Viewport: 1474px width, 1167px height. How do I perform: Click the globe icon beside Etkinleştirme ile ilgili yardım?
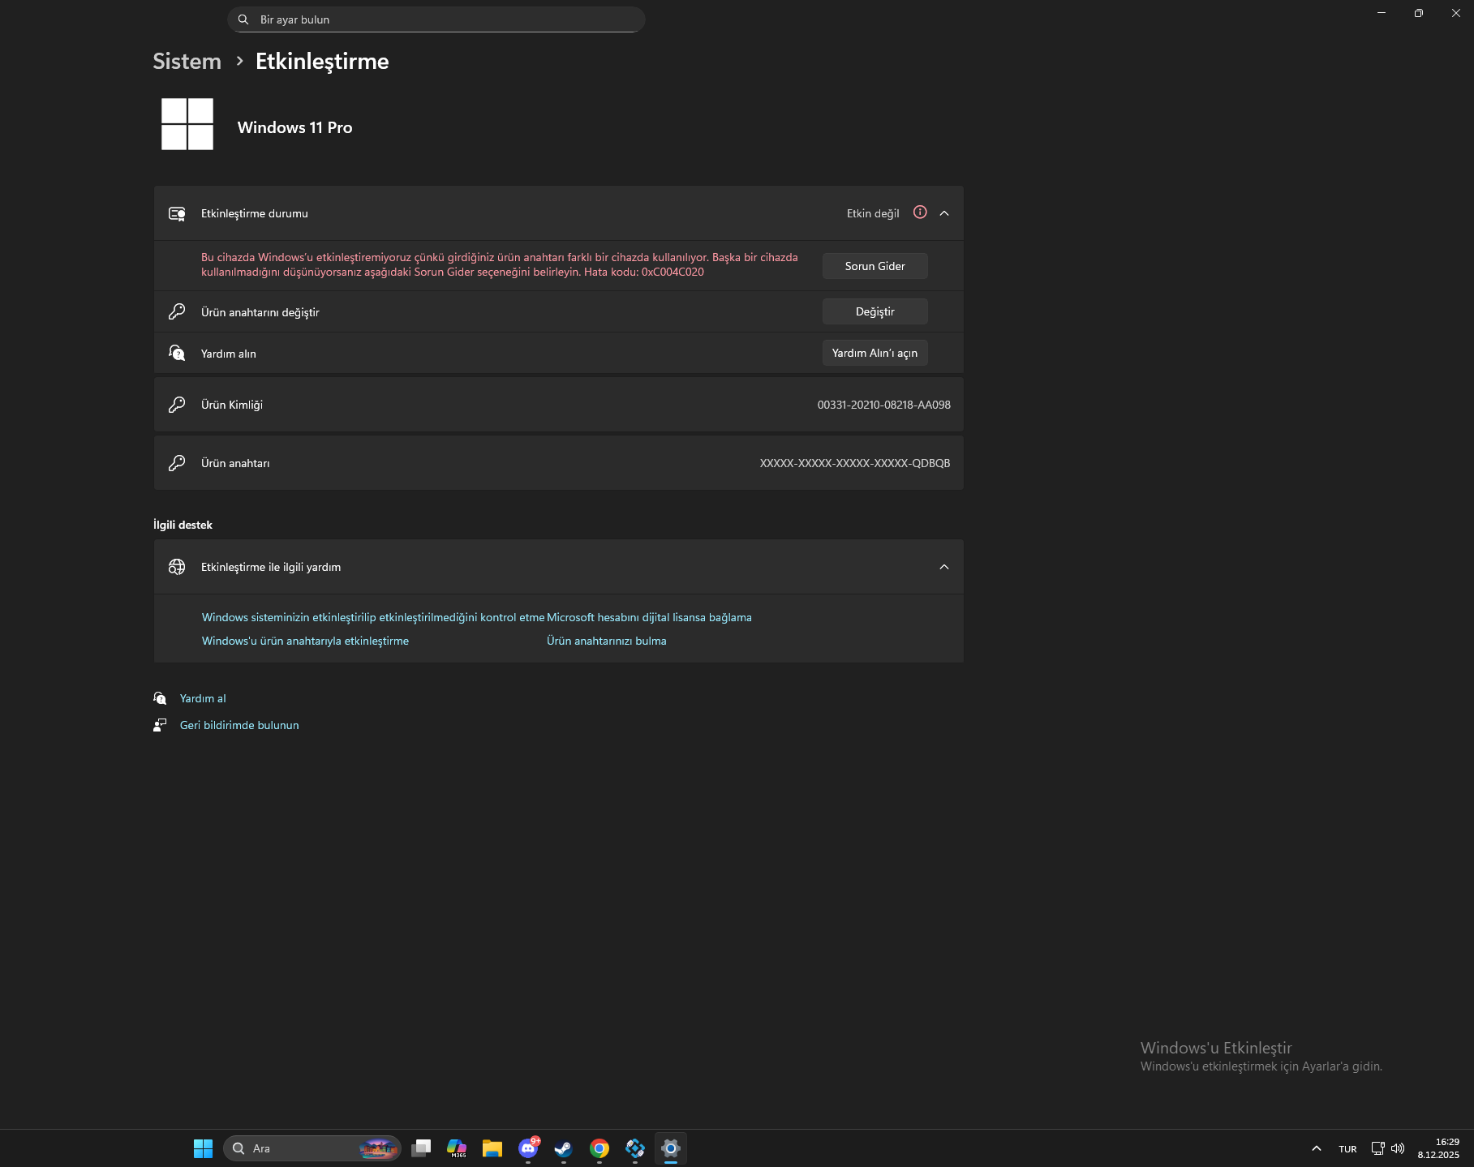point(177,567)
